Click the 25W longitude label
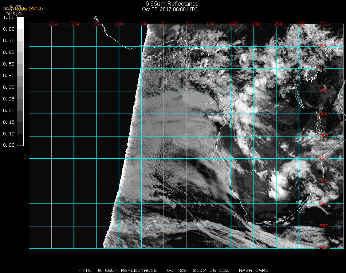The height and width of the screenshot is (273, 346). coord(53,24)
